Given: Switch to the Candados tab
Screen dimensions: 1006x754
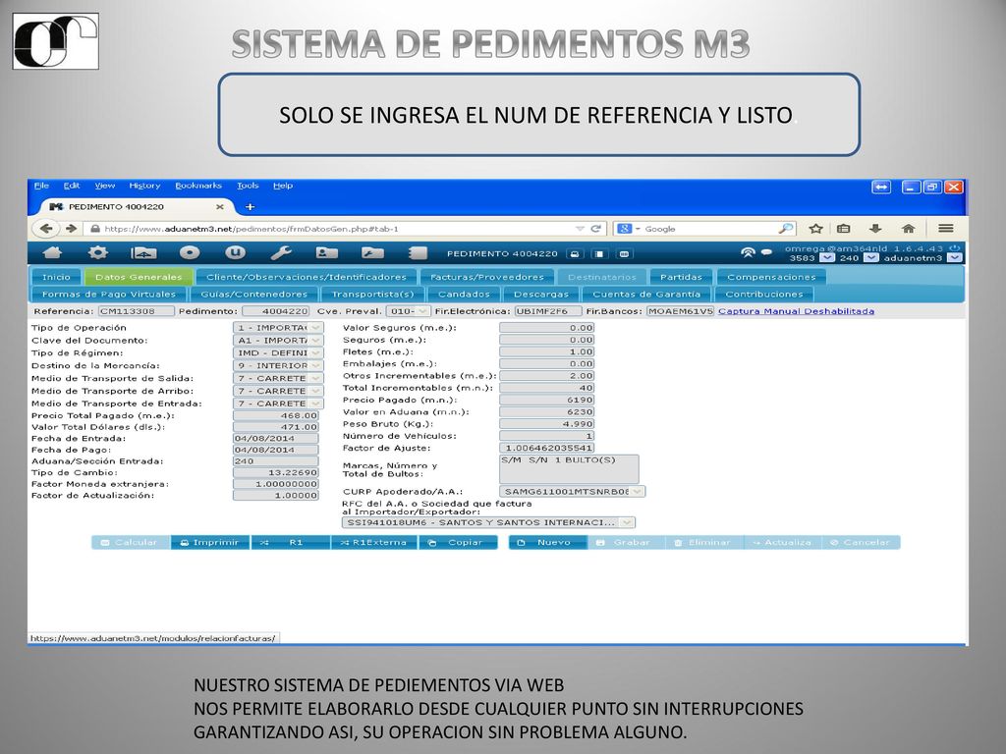Looking at the screenshot, I should 464,295.
